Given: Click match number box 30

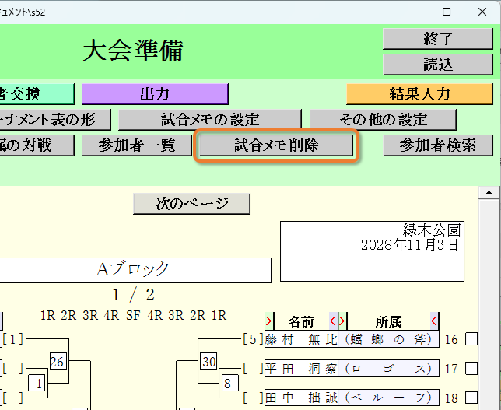Looking at the screenshot, I should click(209, 362).
